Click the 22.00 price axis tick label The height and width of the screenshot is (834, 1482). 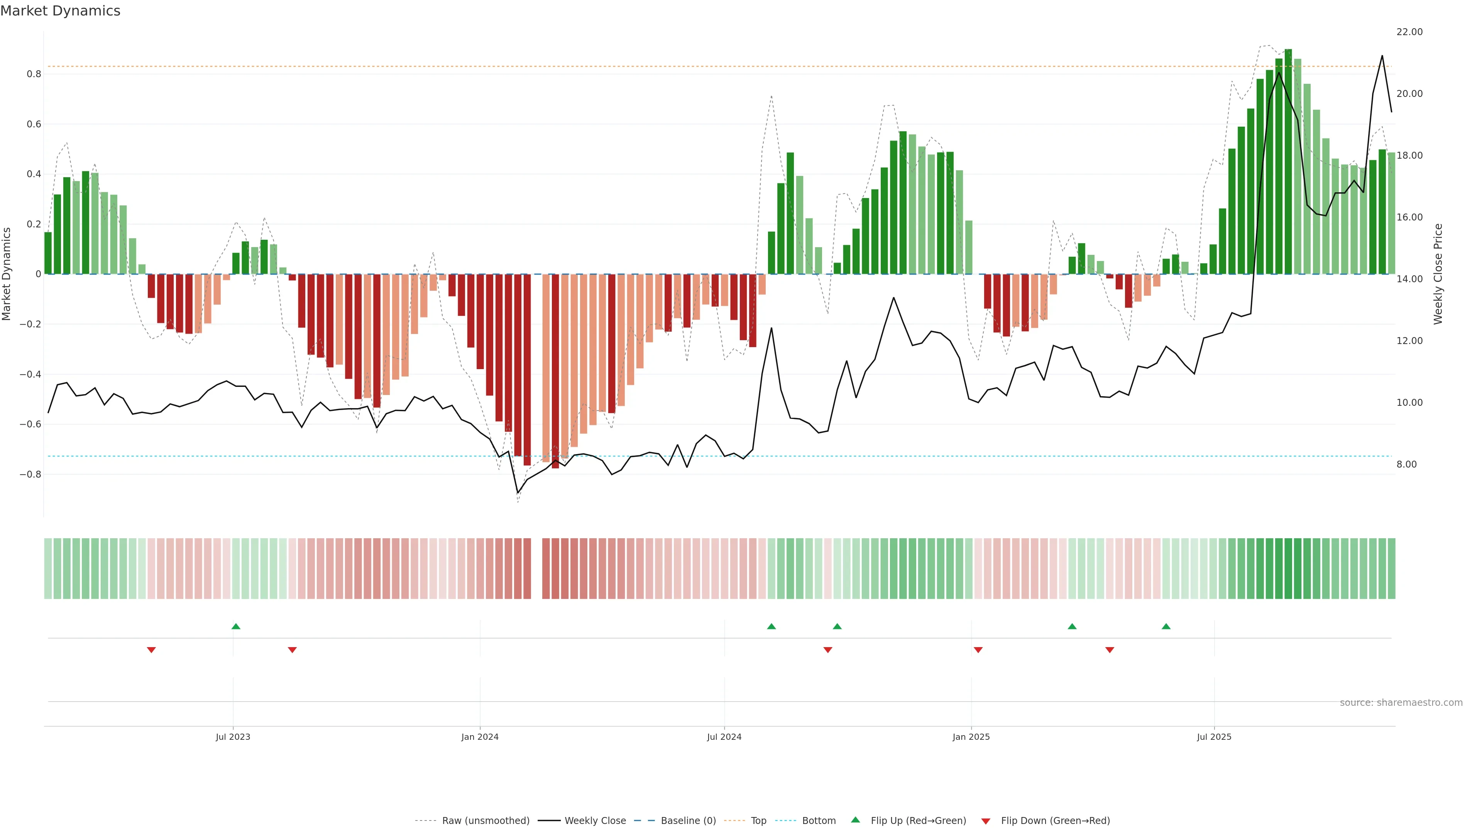1409,32
